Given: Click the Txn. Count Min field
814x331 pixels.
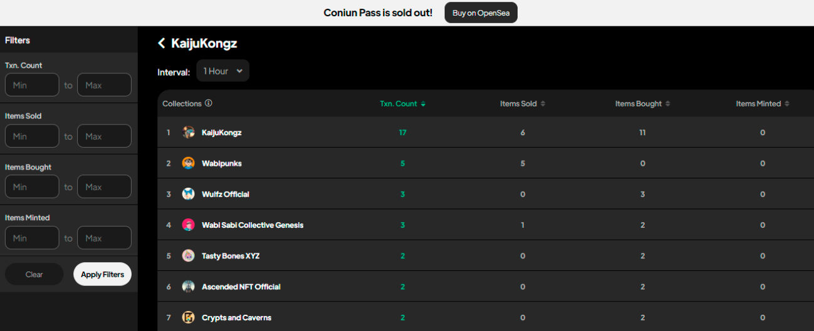Looking at the screenshot, I should (32, 85).
